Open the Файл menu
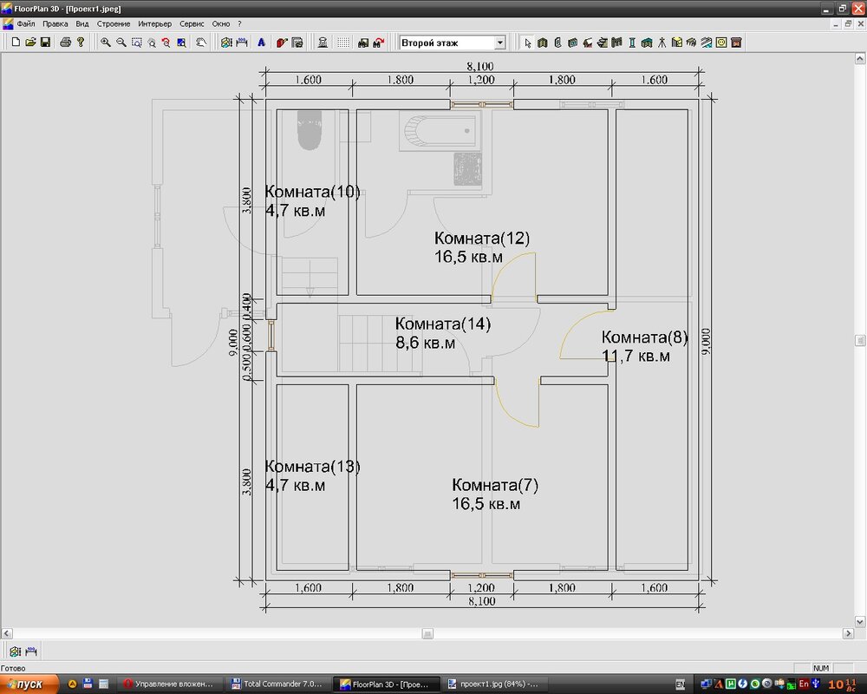Viewport: 867px width, 694px height. point(25,23)
